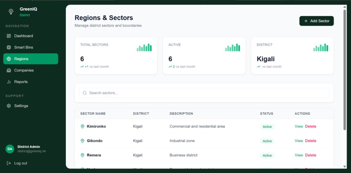This screenshot has width=351, height=173.
Task: Click the Kigali value in District card
Action: coord(266,59)
